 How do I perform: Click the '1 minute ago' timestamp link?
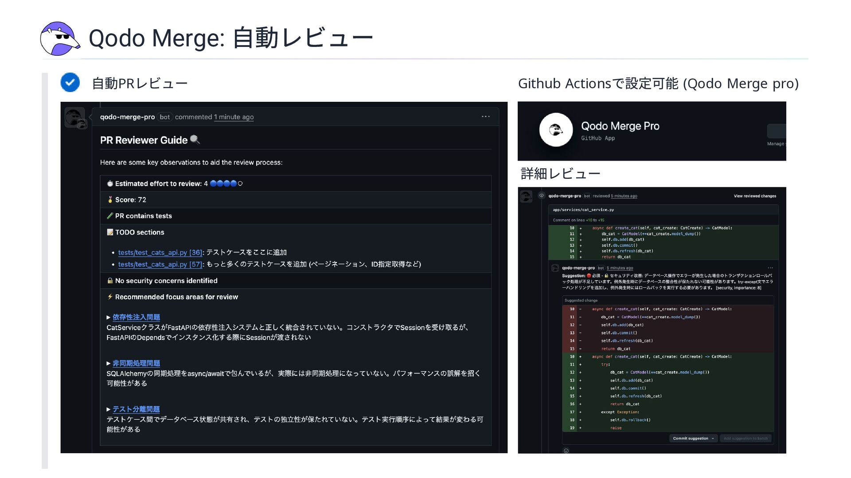(234, 117)
